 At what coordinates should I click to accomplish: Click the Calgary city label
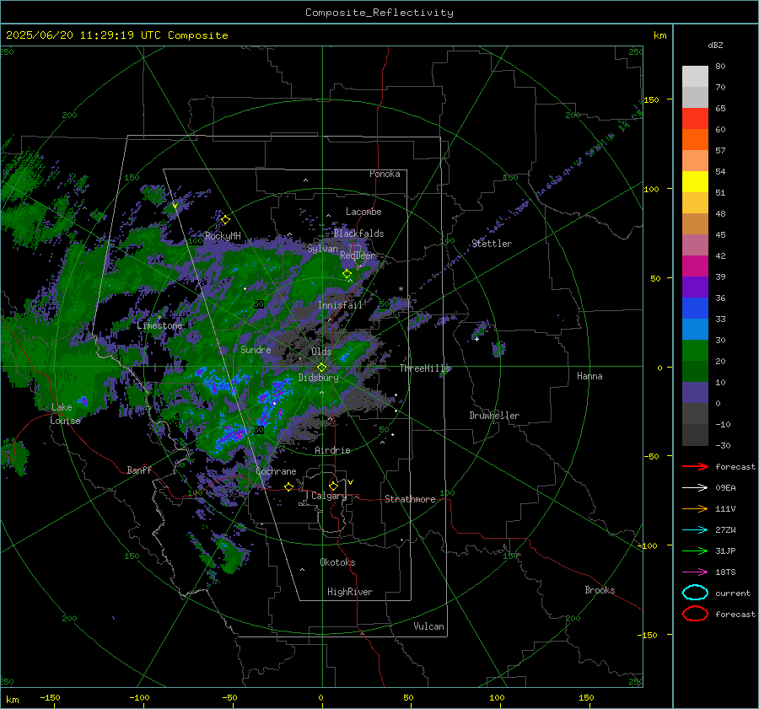[x=329, y=496]
